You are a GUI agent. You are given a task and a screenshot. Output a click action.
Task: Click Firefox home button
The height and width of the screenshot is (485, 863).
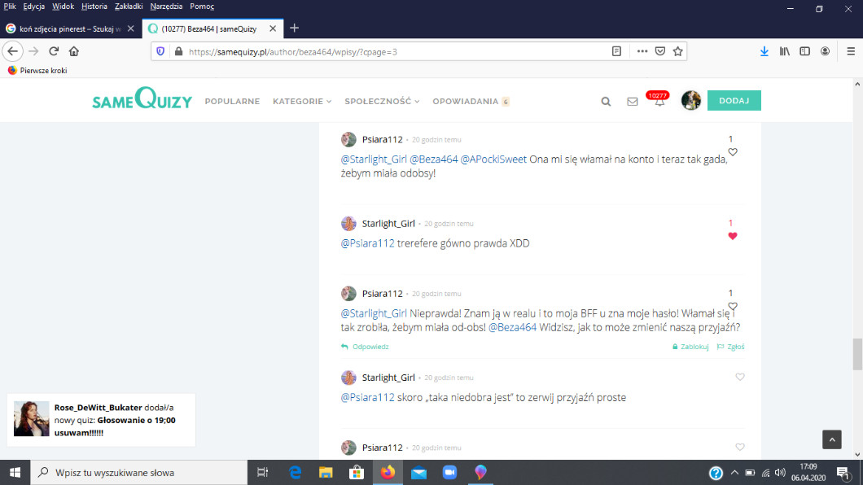(x=74, y=51)
